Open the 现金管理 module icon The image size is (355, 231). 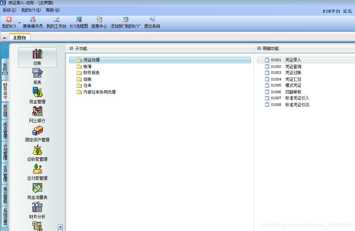[37, 96]
